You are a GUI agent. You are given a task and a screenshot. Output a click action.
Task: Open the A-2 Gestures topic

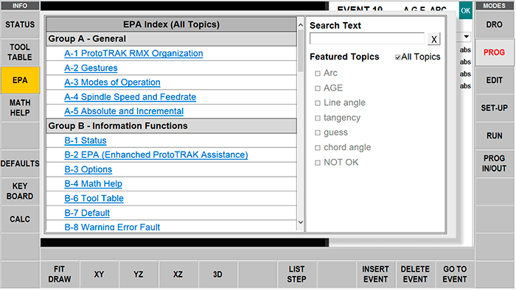(x=91, y=68)
